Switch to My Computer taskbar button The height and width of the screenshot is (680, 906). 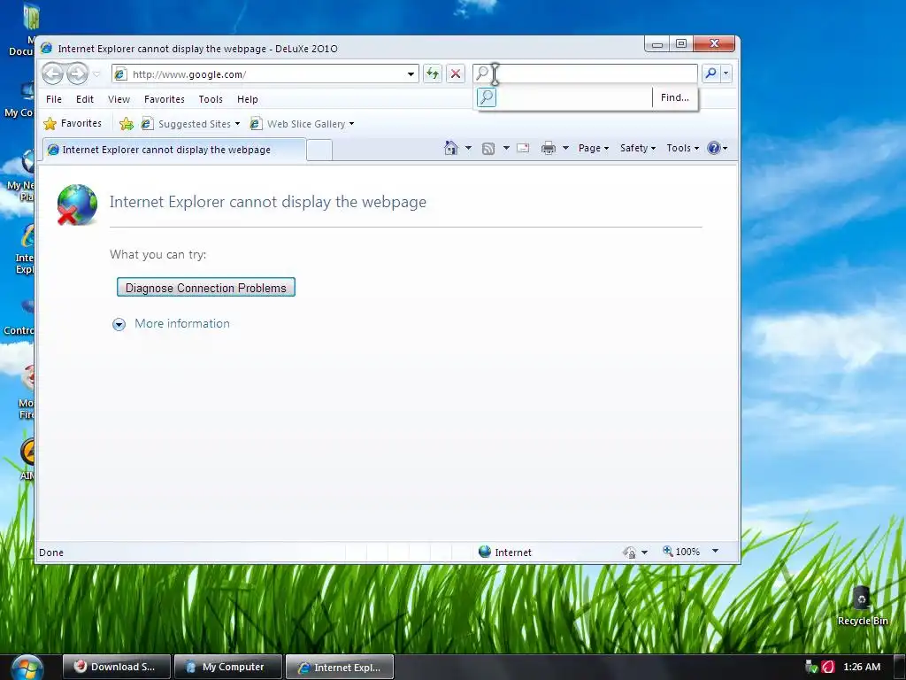(x=227, y=667)
